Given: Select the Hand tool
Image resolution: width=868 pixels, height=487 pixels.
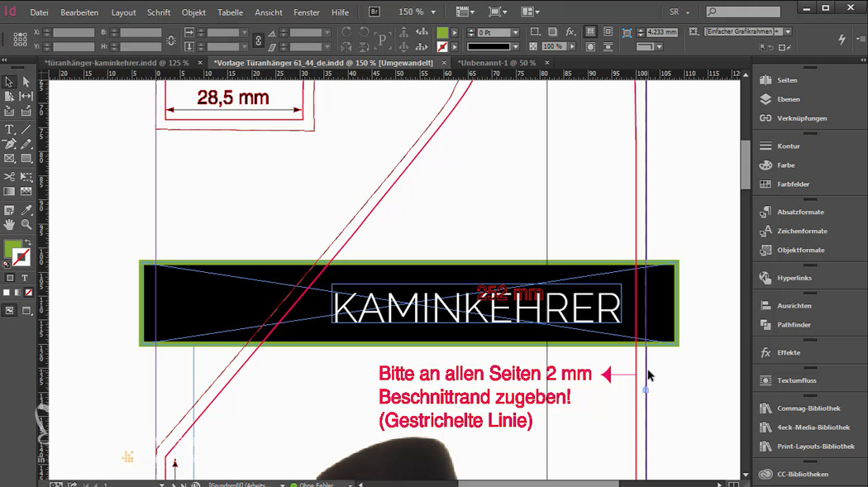Looking at the screenshot, I should (9, 225).
